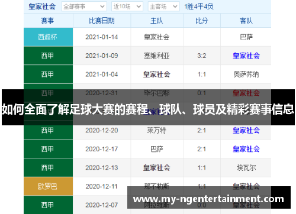296x214 pixels.
Task: Click the 比分 column header
Action: [x=202, y=21]
